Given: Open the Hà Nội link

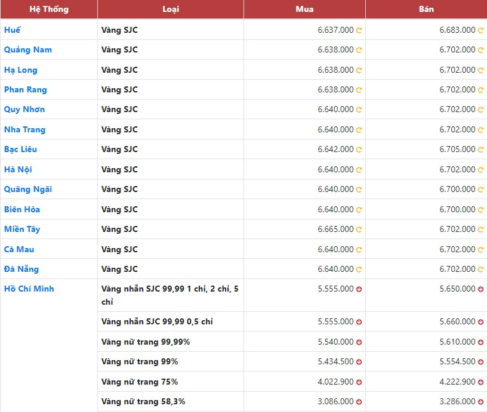Looking at the screenshot, I should [x=18, y=169].
